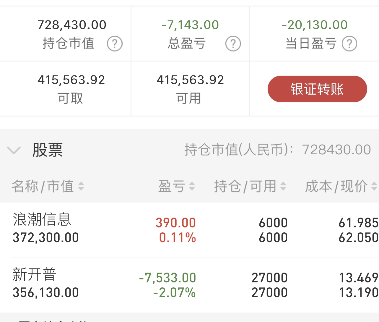Click help icon next to 持仓市值
Viewport: 379px width, 322px height.
[115, 44]
